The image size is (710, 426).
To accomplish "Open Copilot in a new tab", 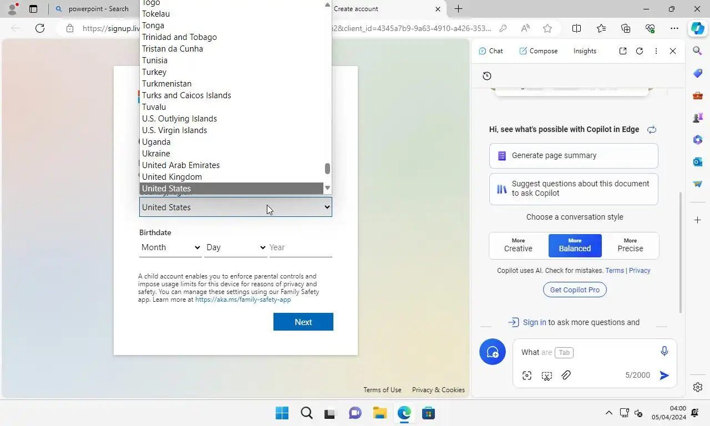I will coord(623,51).
